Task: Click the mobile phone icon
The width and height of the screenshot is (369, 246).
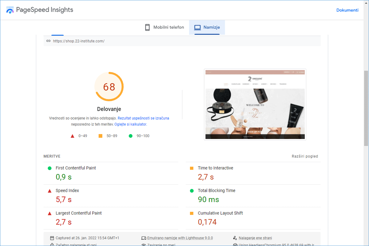Action: pos(148,27)
